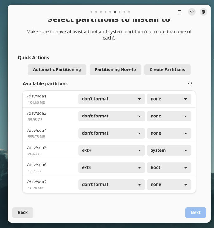Image resolution: width=214 pixels, height=228 pixels.
Task: Open role dropdown for /dev/sda4
Action: click(x=169, y=133)
